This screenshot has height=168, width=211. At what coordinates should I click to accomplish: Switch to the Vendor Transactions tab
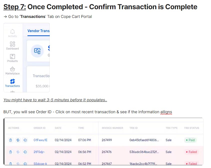tap(38, 31)
